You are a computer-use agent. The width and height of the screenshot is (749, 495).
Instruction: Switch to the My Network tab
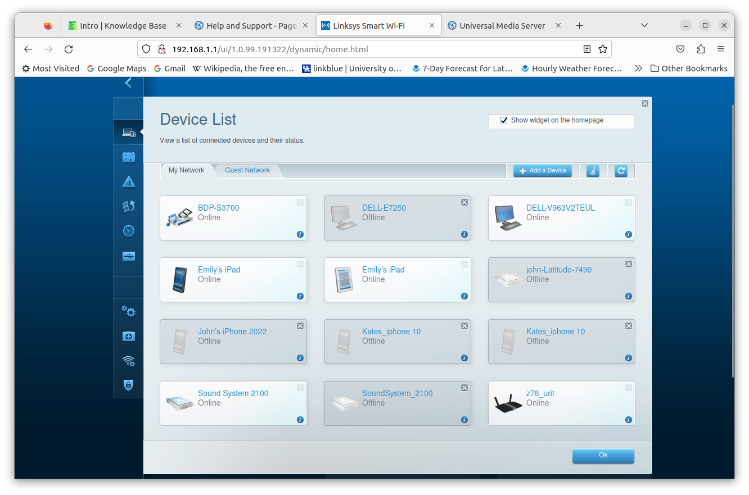coord(187,170)
